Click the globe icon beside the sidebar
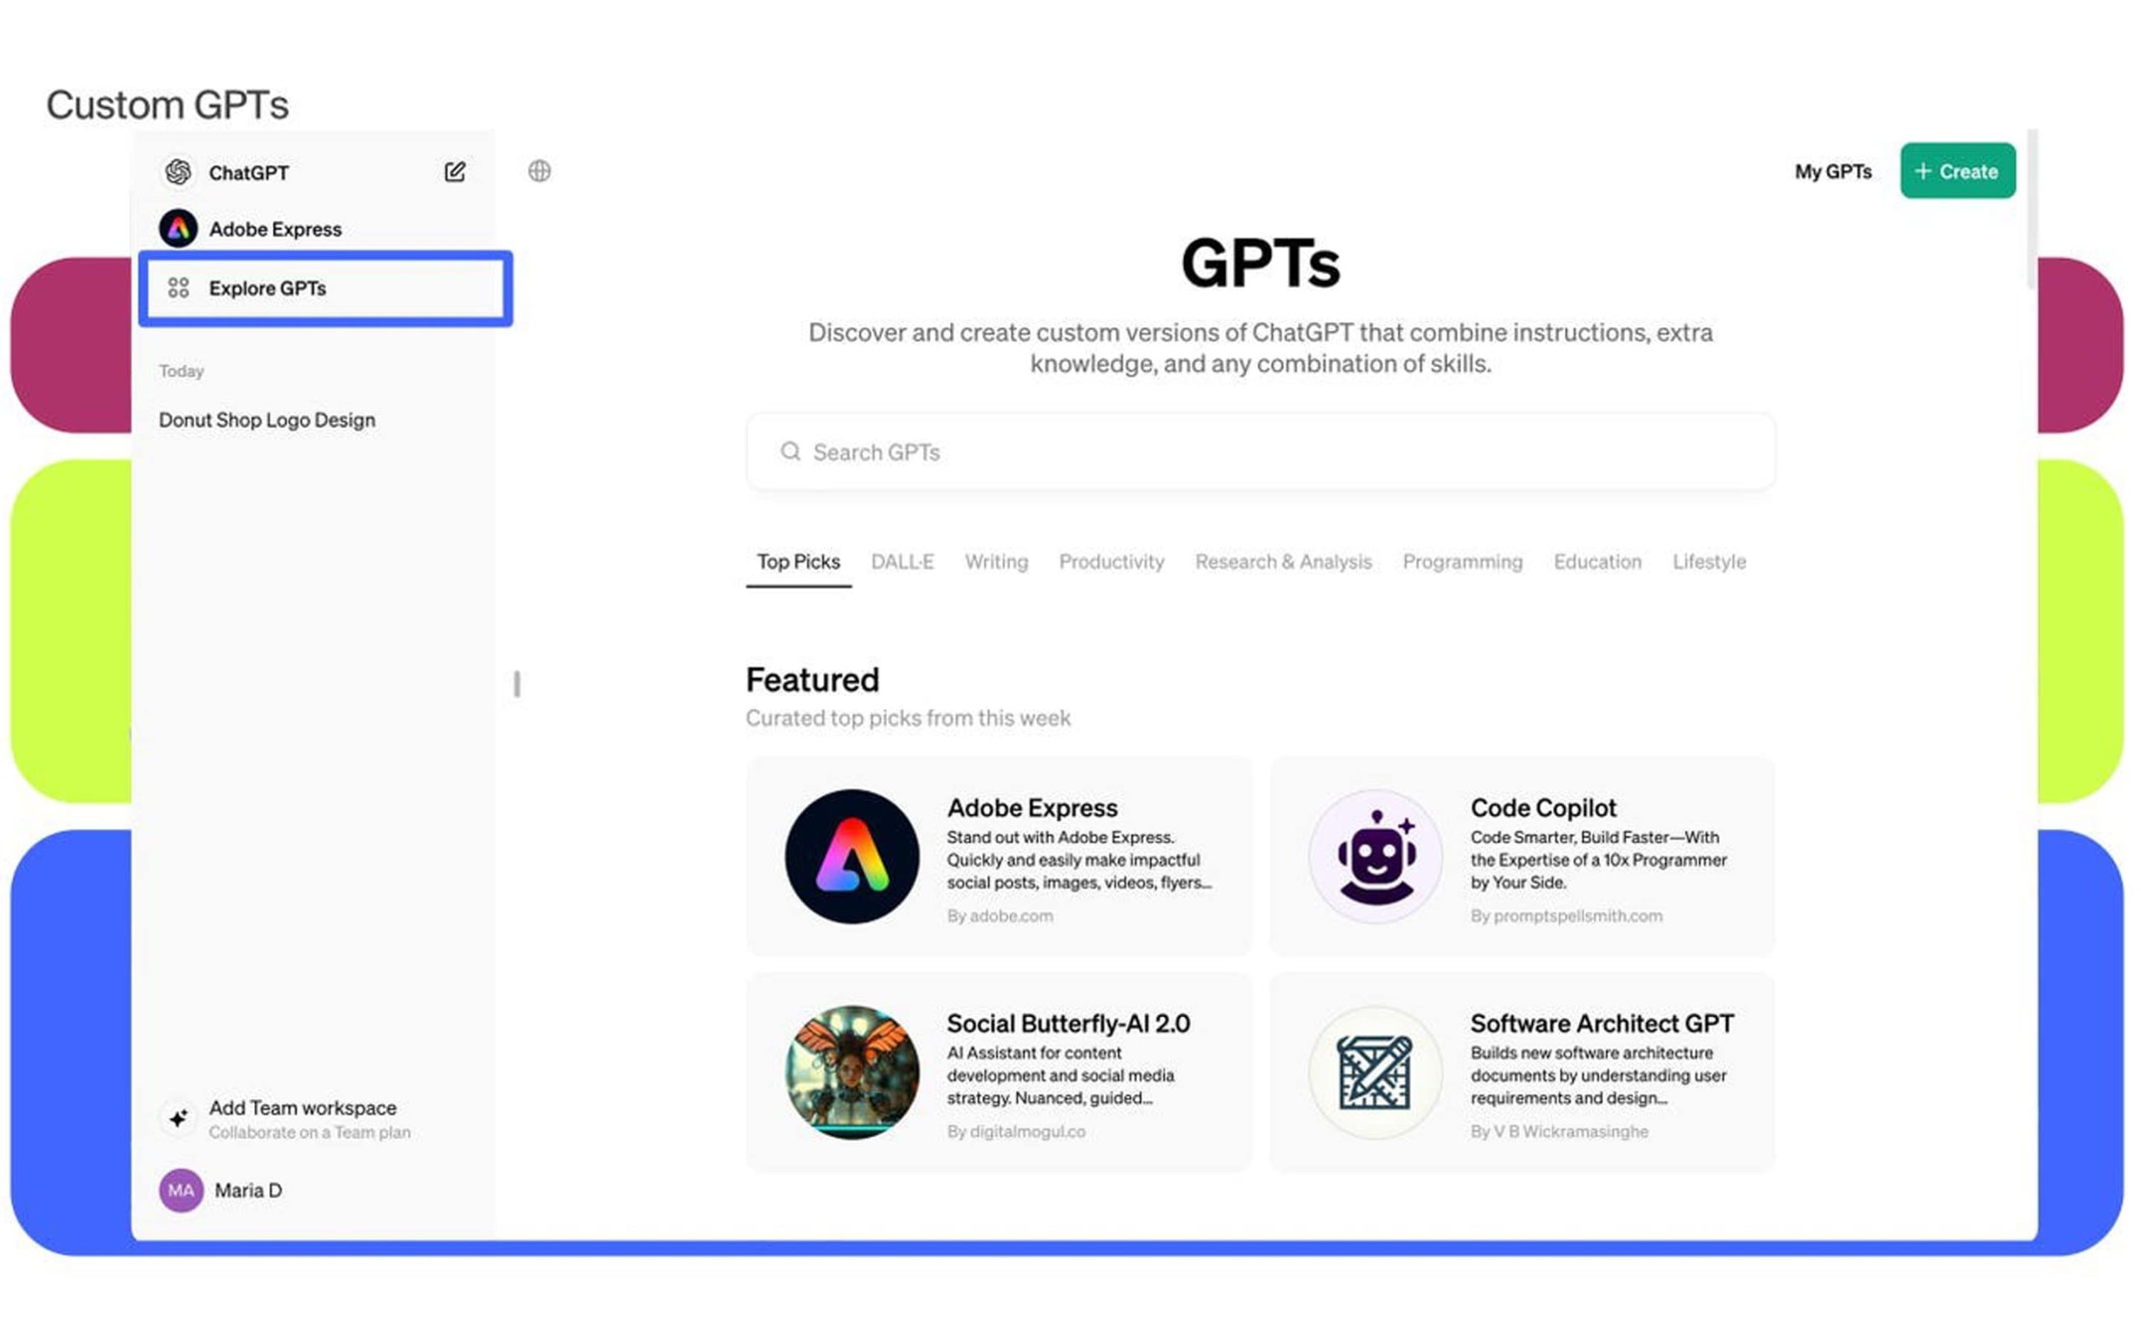2141x1338 pixels. pyautogui.click(x=539, y=171)
